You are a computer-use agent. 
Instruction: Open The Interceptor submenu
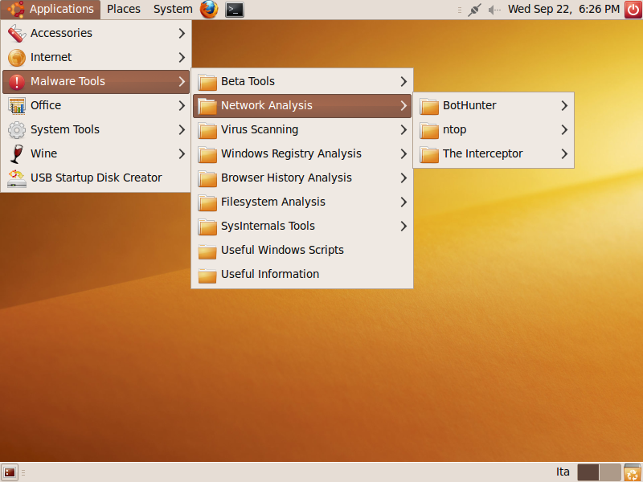[x=494, y=154]
